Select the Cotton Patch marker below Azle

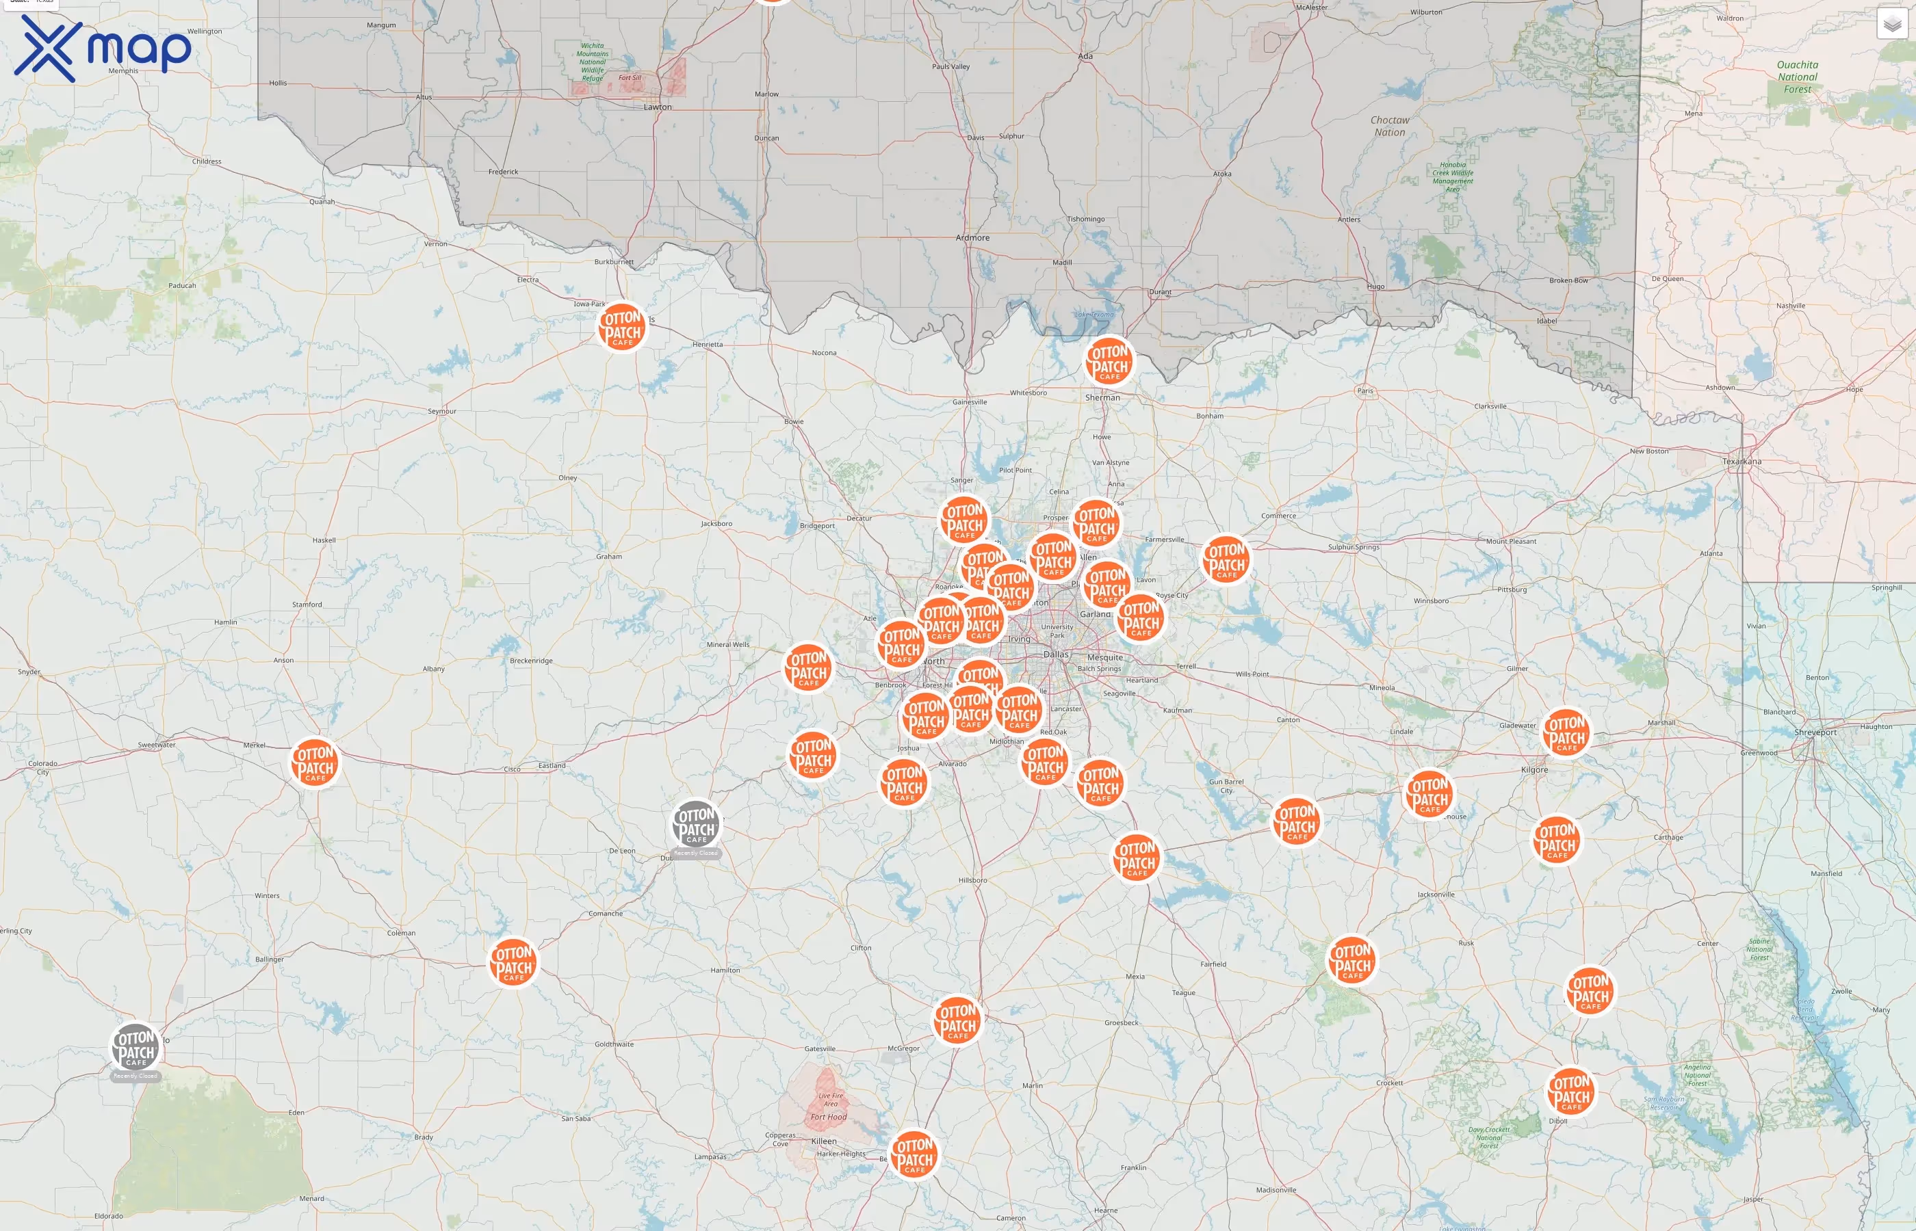901,644
